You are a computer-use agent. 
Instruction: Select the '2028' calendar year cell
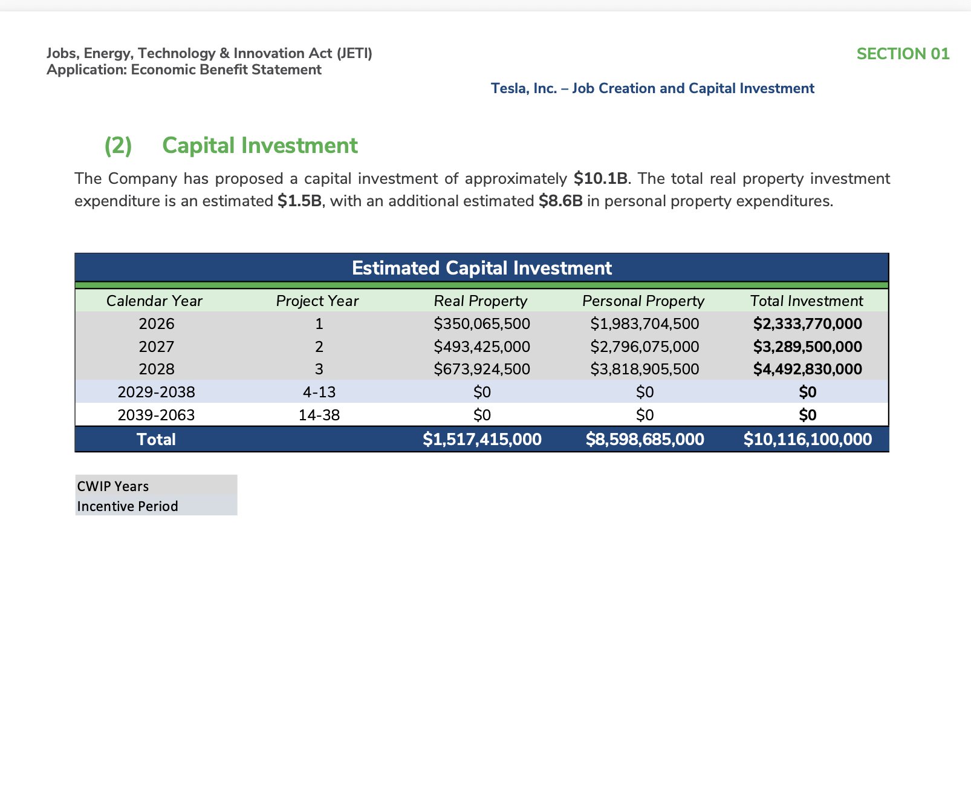157,369
